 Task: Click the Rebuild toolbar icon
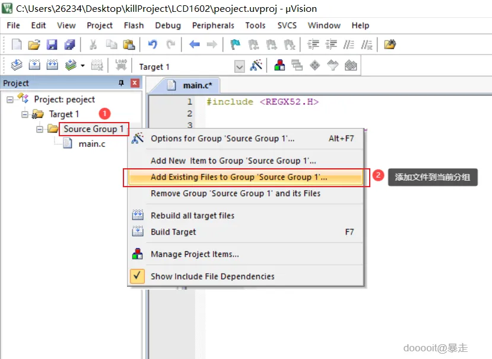coord(52,65)
